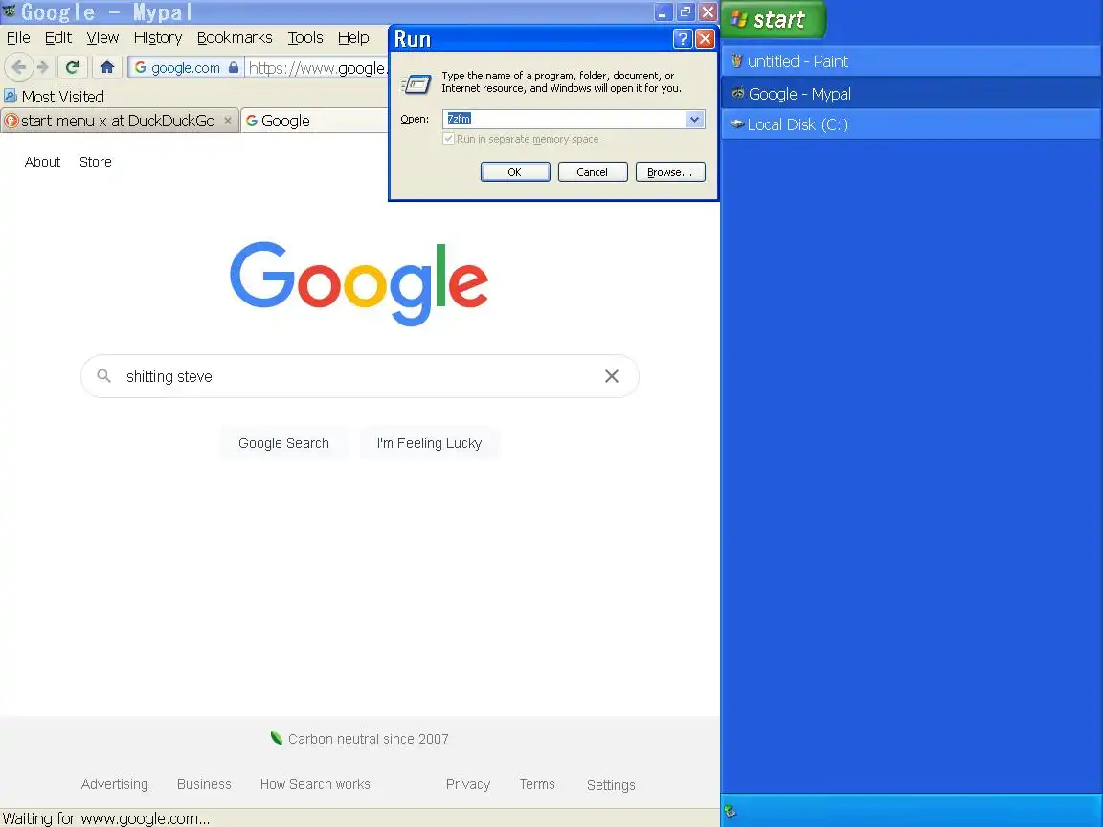This screenshot has height=827, width=1103.
Task: Click OK in the Run dialog
Action: 515,172
